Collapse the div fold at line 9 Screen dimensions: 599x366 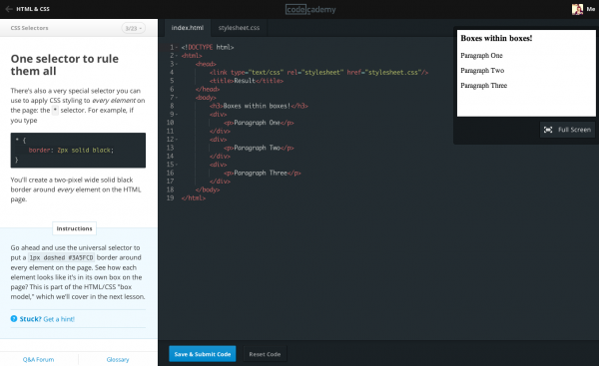[x=177, y=115]
